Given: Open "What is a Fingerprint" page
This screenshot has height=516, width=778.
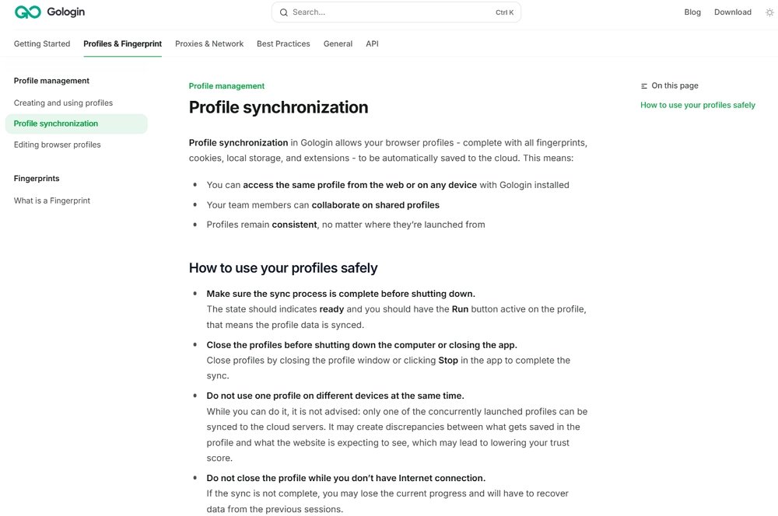Looking at the screenshot, I should 51,200.
